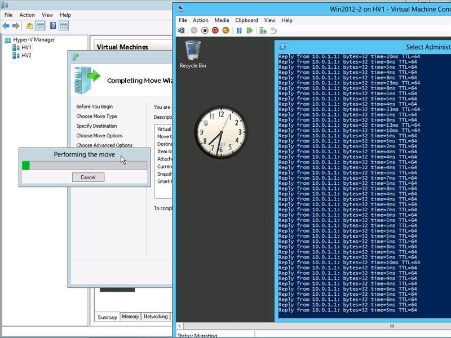Open Help icon in Hyper-V Manager toolbar
451x338 pixels.
(x=53, y=25)
